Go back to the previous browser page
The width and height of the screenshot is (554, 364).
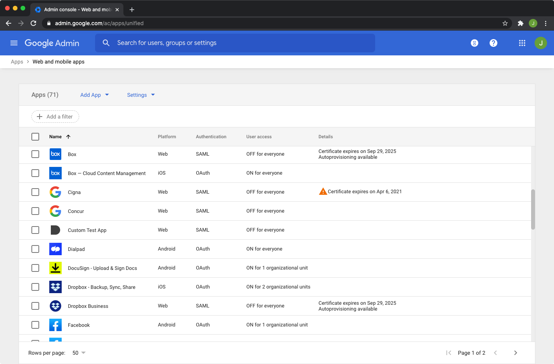(x=9, y=23)
